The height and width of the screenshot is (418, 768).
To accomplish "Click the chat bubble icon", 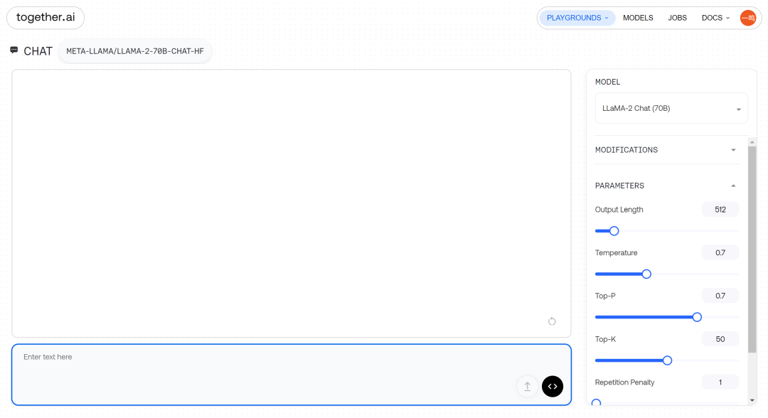I will tap(14, 50).
